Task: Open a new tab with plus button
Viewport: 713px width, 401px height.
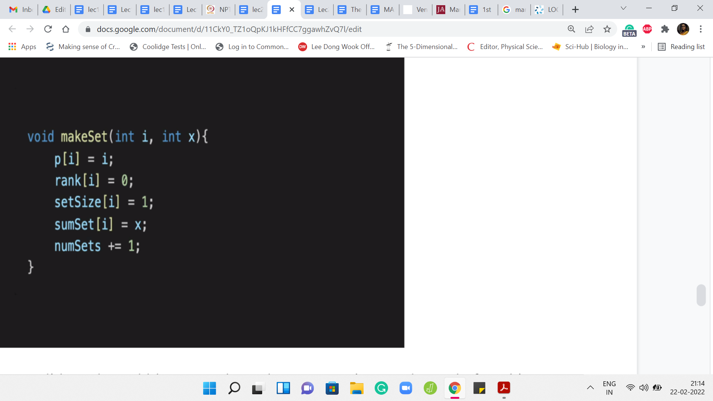Action: (x=575, y=10)
